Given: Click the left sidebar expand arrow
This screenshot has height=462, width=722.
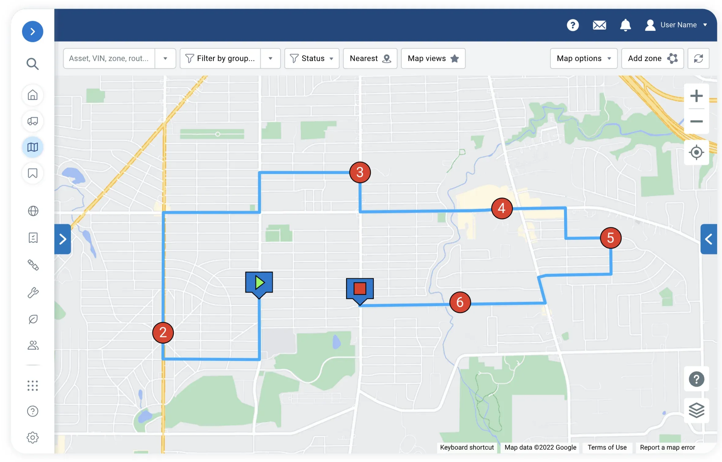Looking at the screenshot, I should click(32, 31).
